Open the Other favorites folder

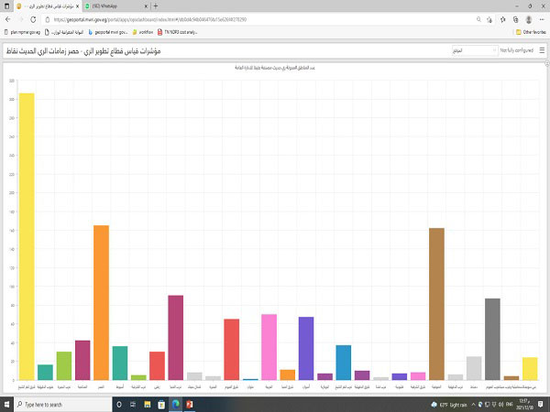pyautogui.click(x=529, y=32)
